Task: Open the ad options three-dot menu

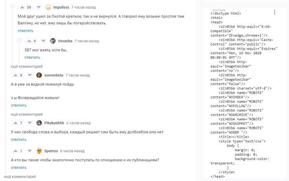Action: point(275,12)
